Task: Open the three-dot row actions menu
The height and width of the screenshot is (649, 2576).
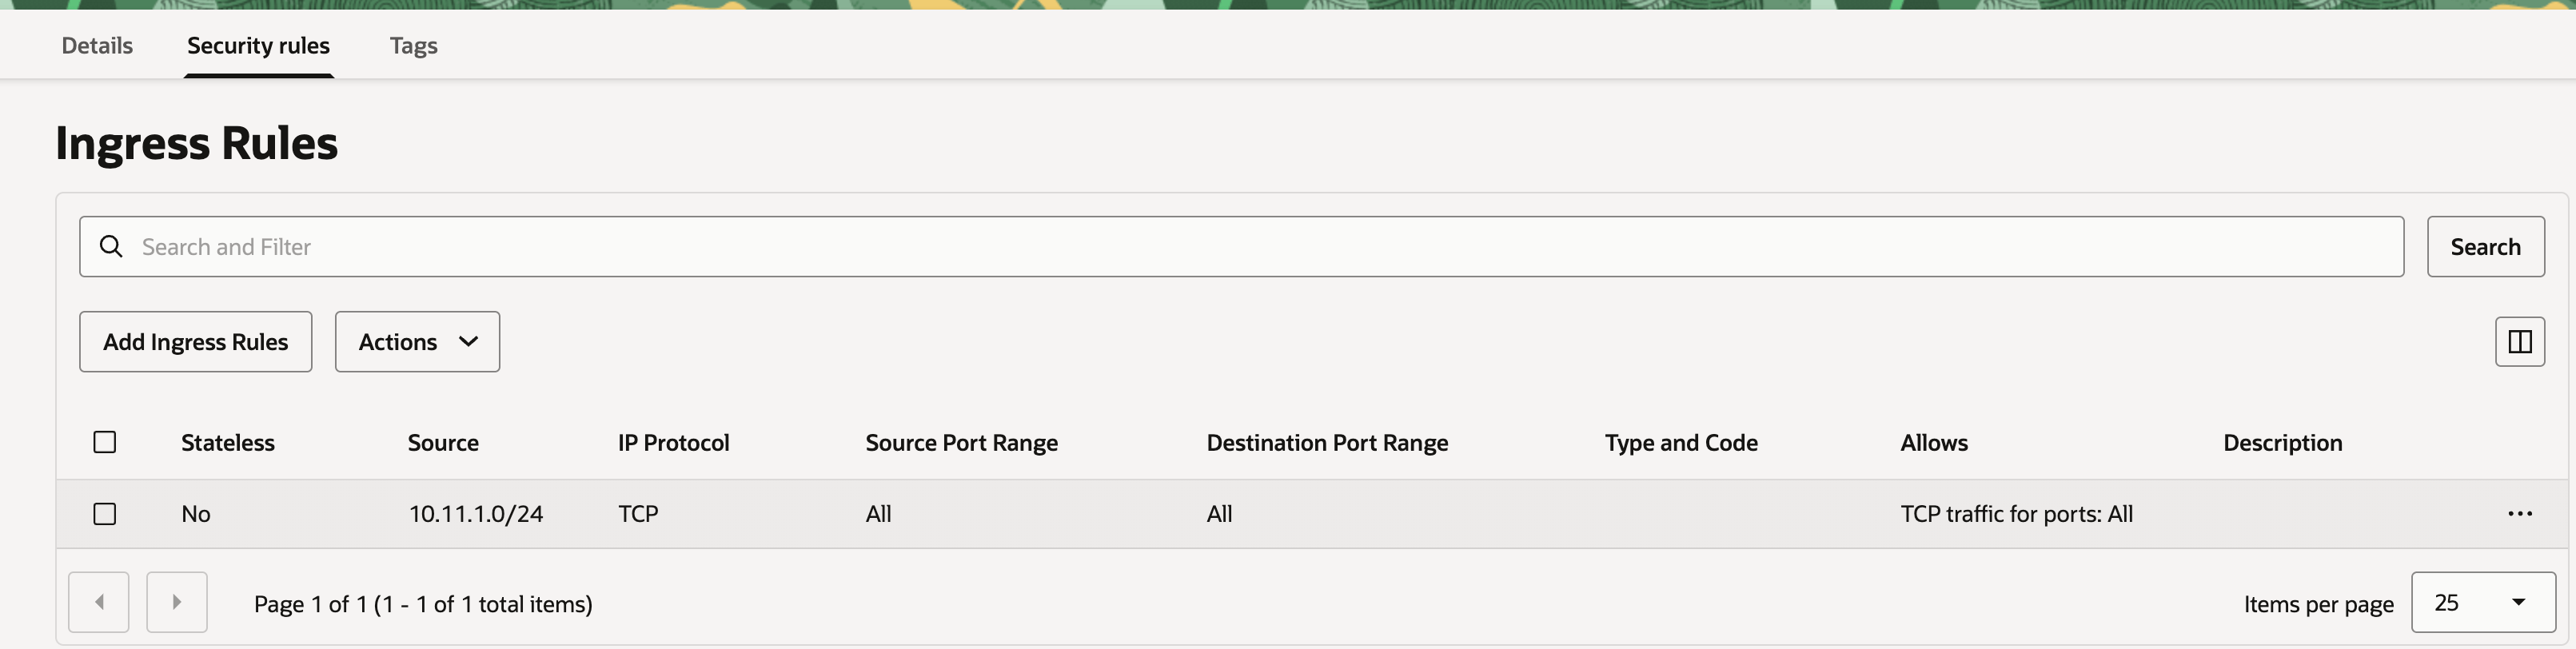Action: coord(2519,514)
